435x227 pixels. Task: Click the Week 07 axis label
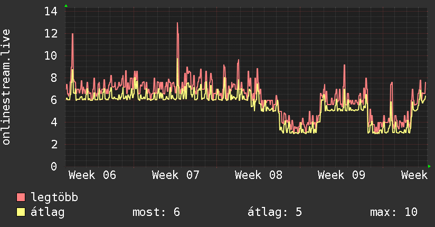tap(175, 175)
